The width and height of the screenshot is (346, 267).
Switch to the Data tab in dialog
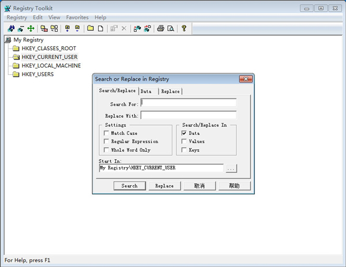(x=148, y=91)
